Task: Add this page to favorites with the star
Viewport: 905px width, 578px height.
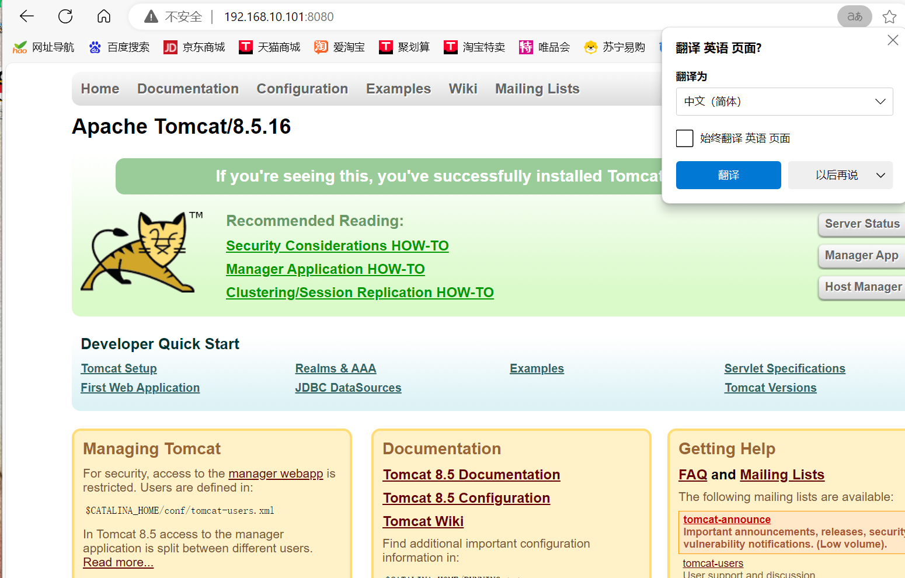Action: (x=889, y=16)
